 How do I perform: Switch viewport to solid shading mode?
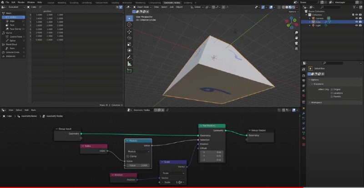coord(287,7)
